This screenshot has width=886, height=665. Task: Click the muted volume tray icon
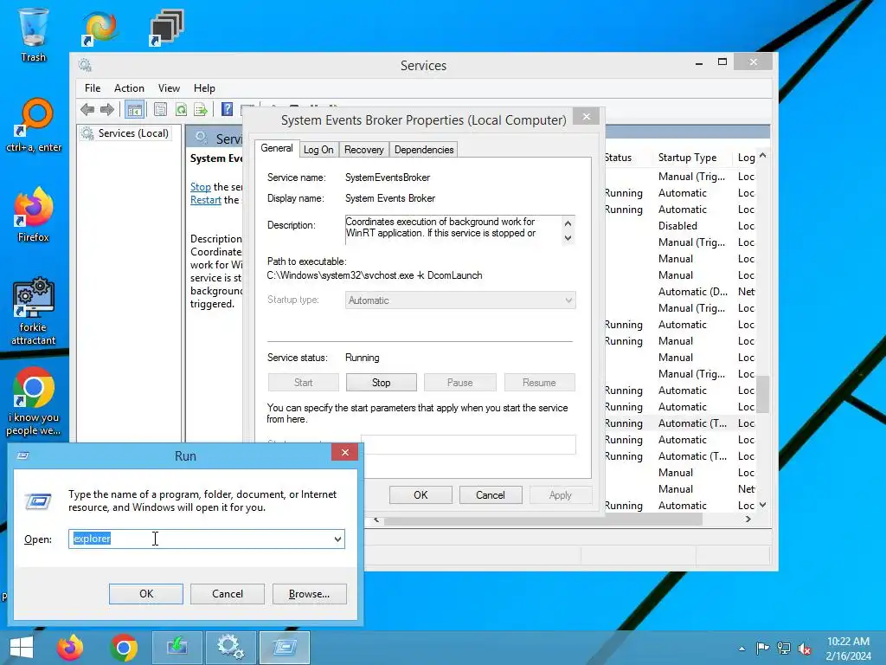click(805, 648)
